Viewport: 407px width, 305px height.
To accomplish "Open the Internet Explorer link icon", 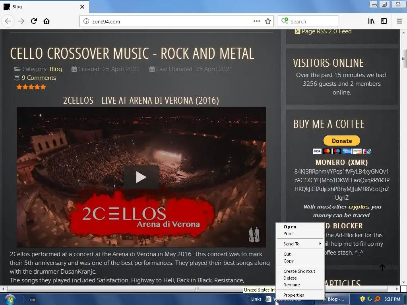I will [268, 299].
